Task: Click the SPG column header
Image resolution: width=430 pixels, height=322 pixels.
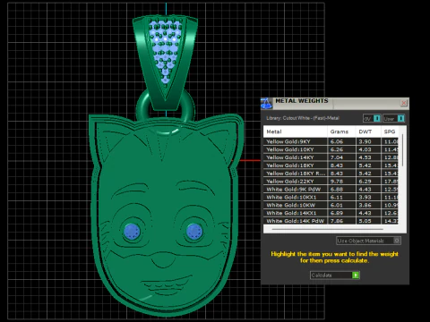Action: pyautogui.click(x=390, y=131)
